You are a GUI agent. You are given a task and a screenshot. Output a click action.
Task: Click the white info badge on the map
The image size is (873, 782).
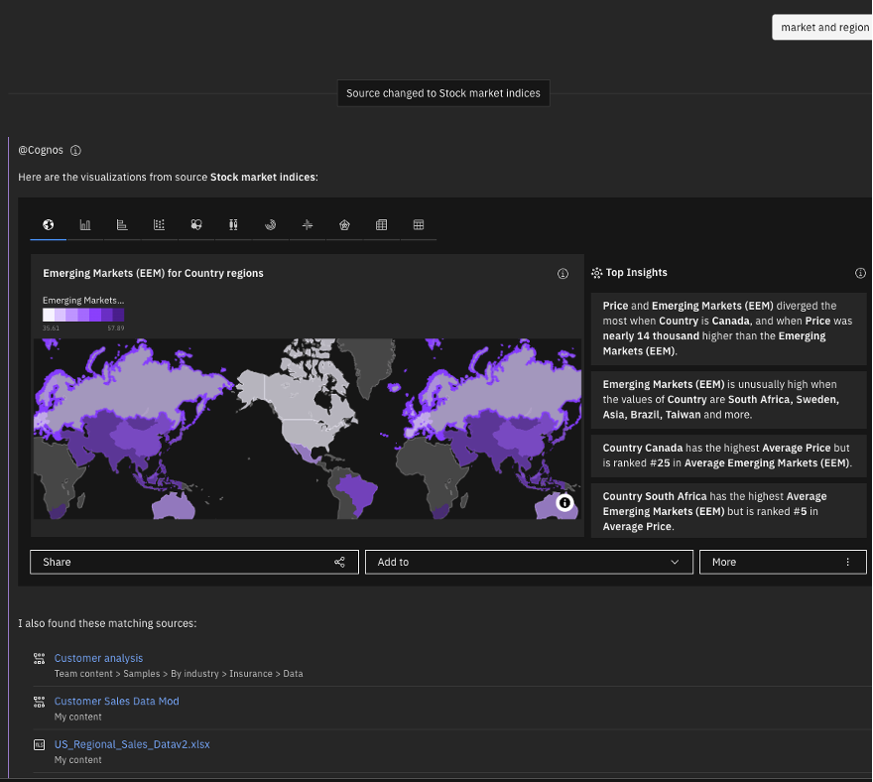click(x=564, y=503)
